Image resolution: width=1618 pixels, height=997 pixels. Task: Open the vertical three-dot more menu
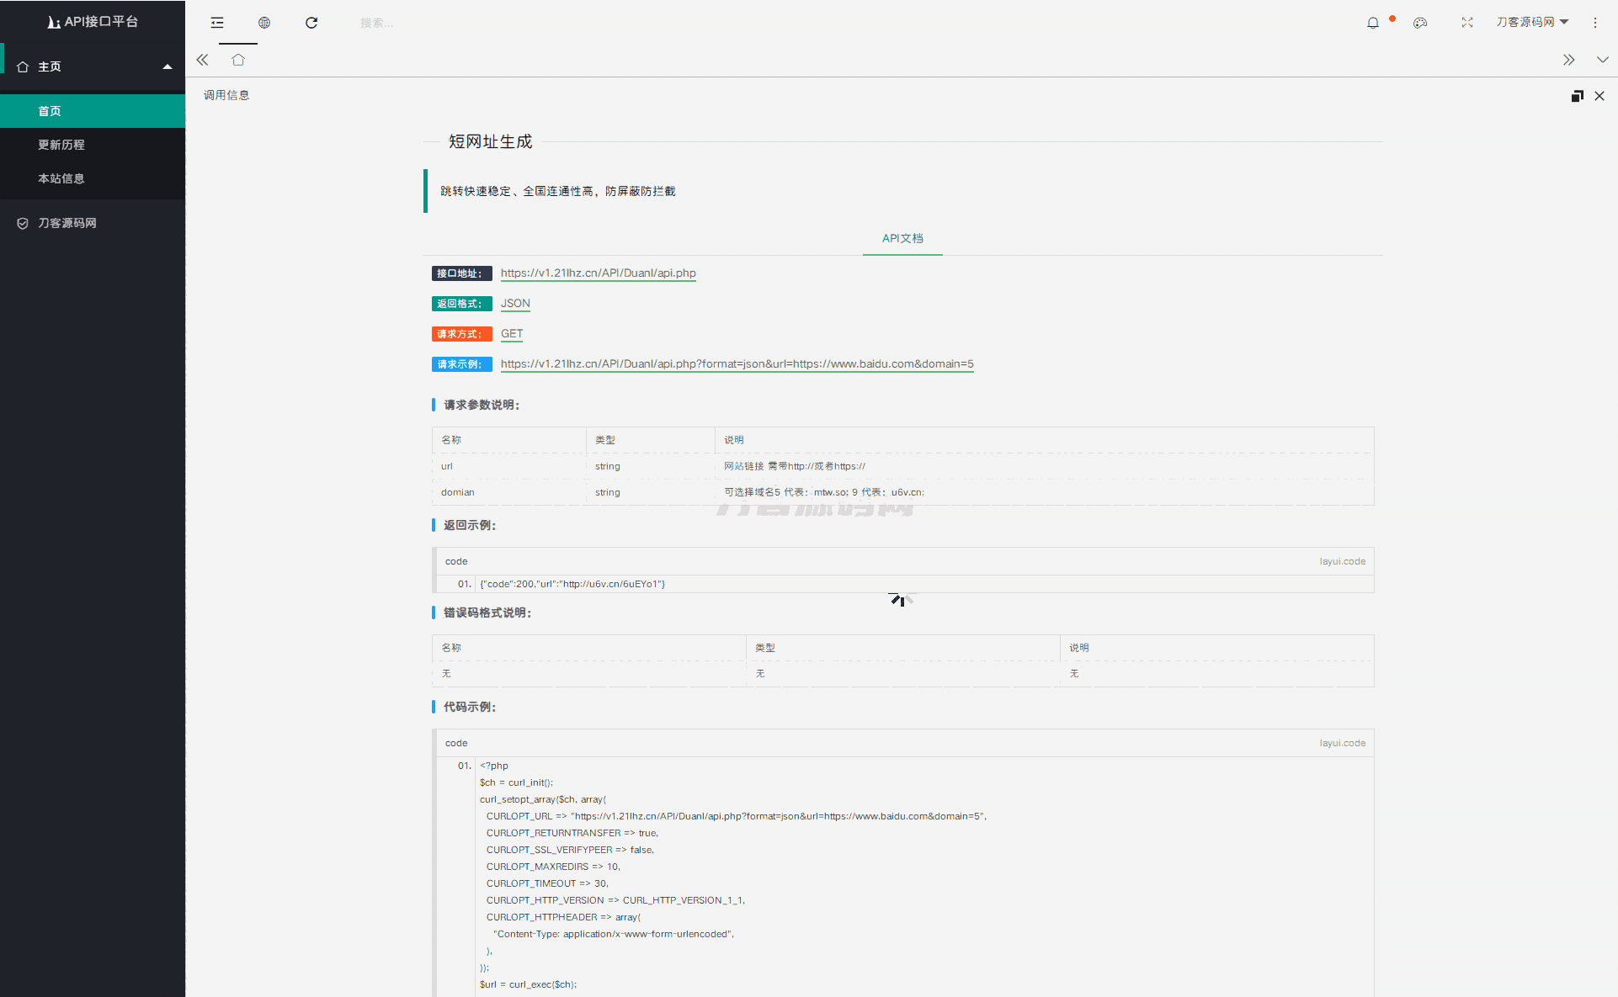pos(1595,23)
